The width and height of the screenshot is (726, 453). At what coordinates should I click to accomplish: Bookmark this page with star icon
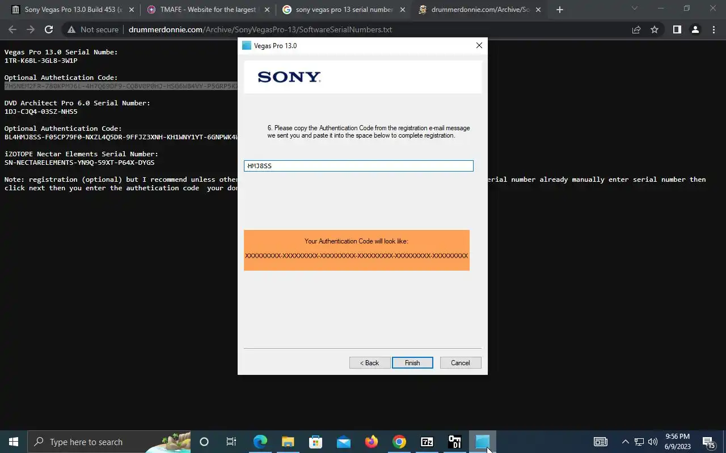click(x=655, y=29)
